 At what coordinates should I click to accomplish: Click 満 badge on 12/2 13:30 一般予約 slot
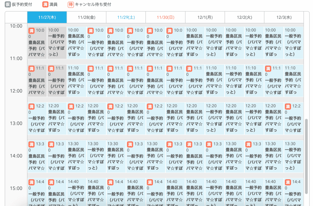tap(249, 144)
